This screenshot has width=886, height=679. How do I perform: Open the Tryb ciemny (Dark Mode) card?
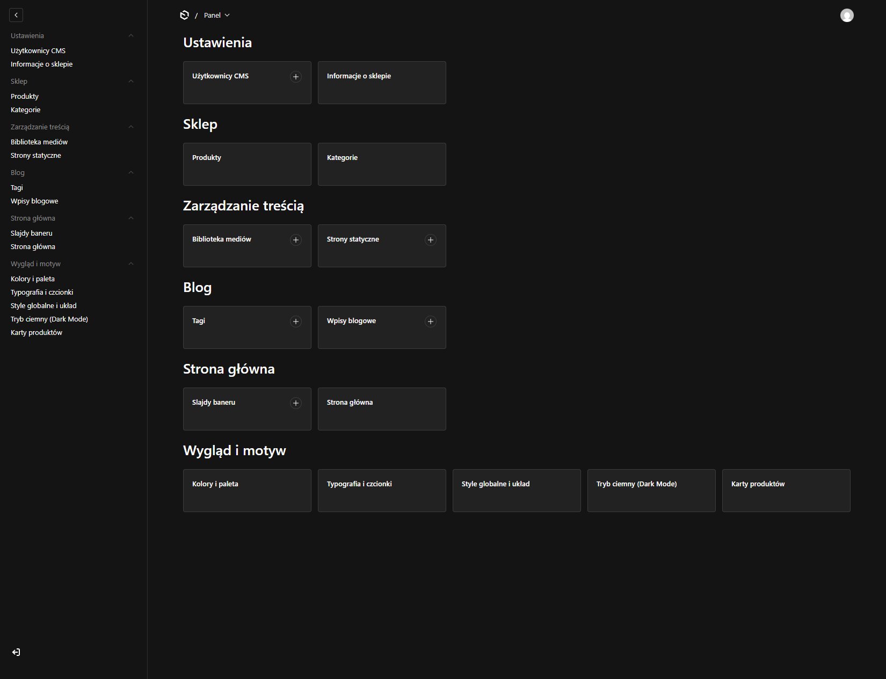pos(651,491)
